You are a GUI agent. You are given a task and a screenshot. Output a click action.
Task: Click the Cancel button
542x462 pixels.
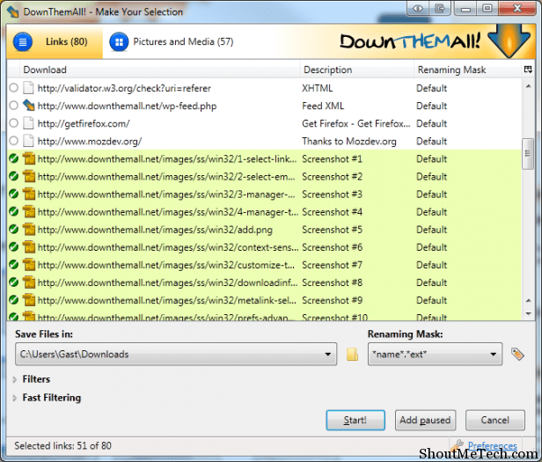[495, 420]
